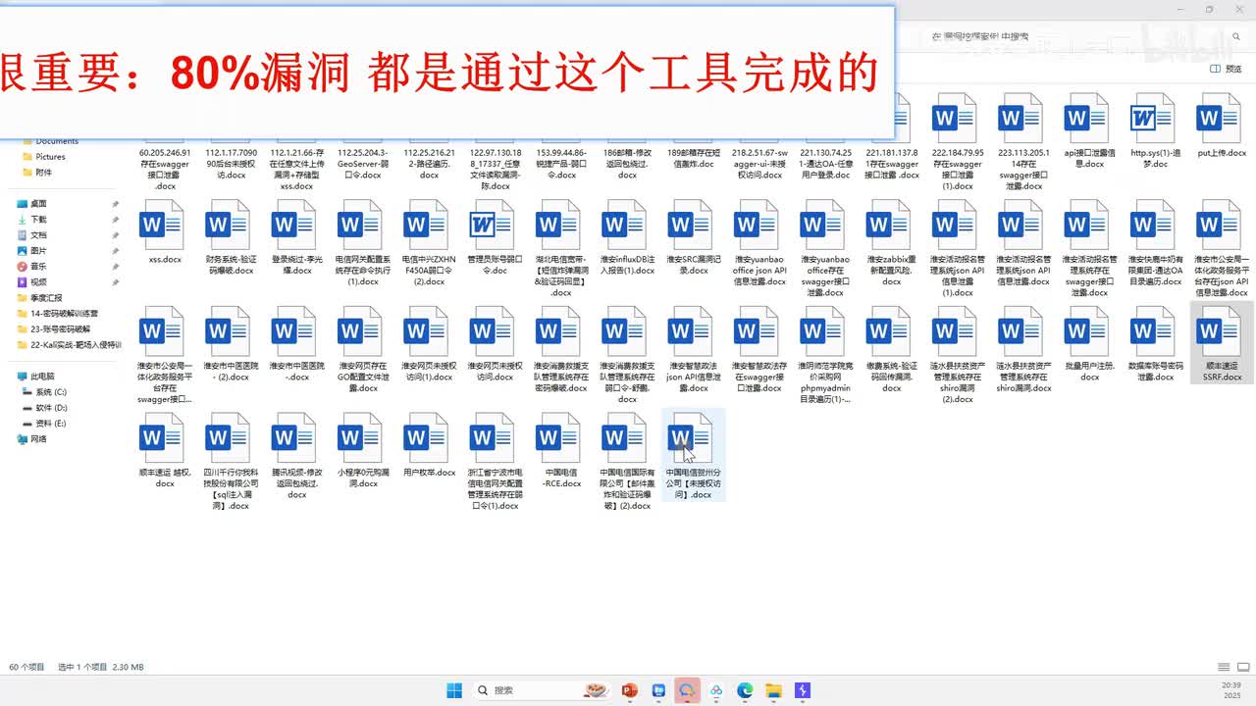The height and width of the screenshot is (706, 1256).
Task: Select the api接口泄露信息.docx file
Action: (x=1088, y=133)
